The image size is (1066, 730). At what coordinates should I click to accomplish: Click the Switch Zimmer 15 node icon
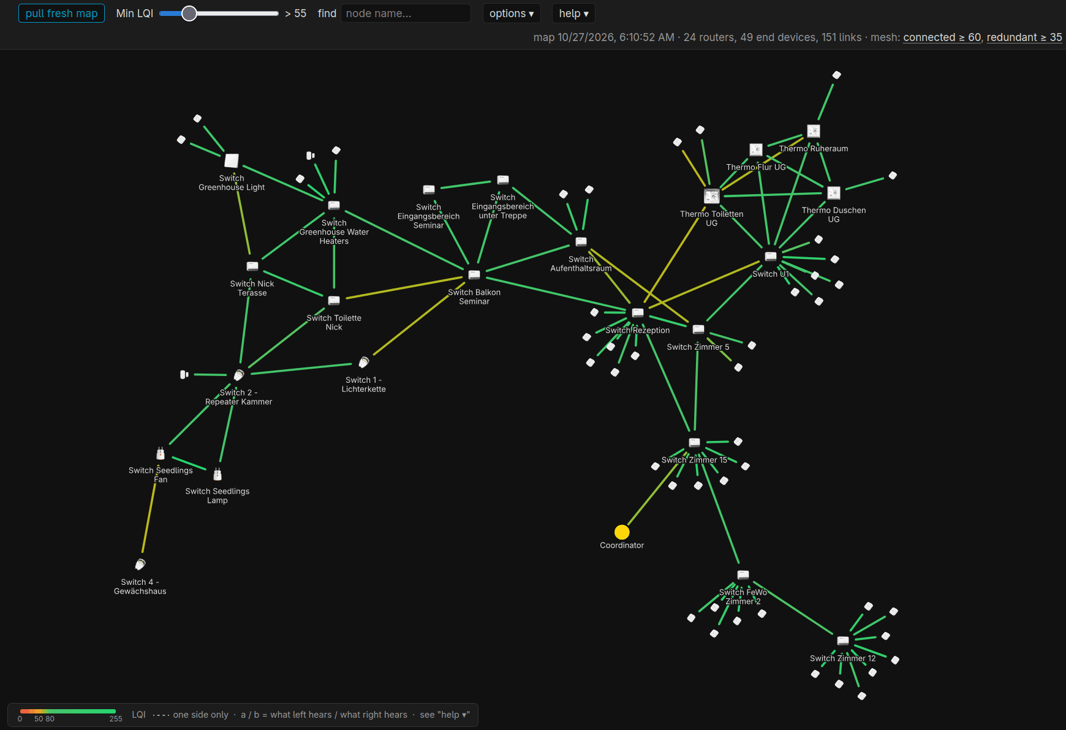tap(694, 443)
